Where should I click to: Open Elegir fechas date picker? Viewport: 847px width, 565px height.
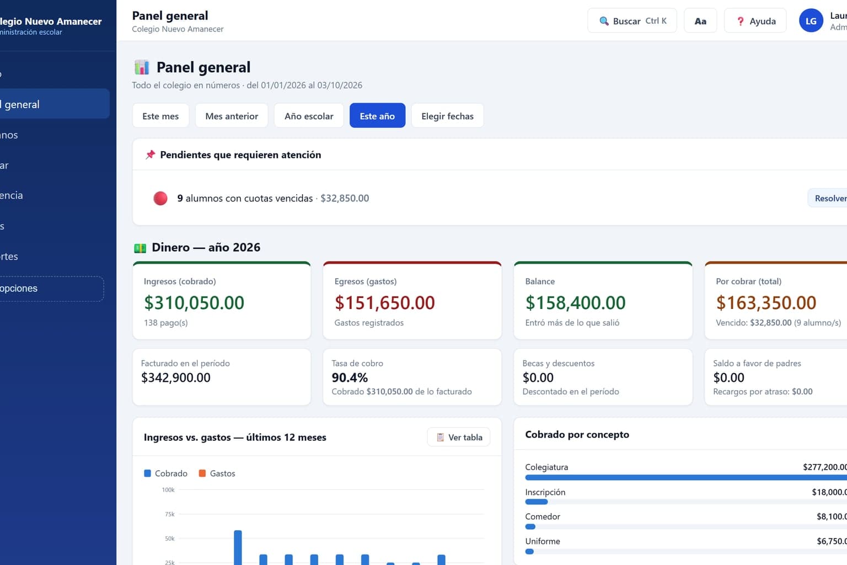(x=447, y=116)
